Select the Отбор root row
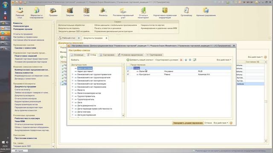273x153 pixels. 179,68
